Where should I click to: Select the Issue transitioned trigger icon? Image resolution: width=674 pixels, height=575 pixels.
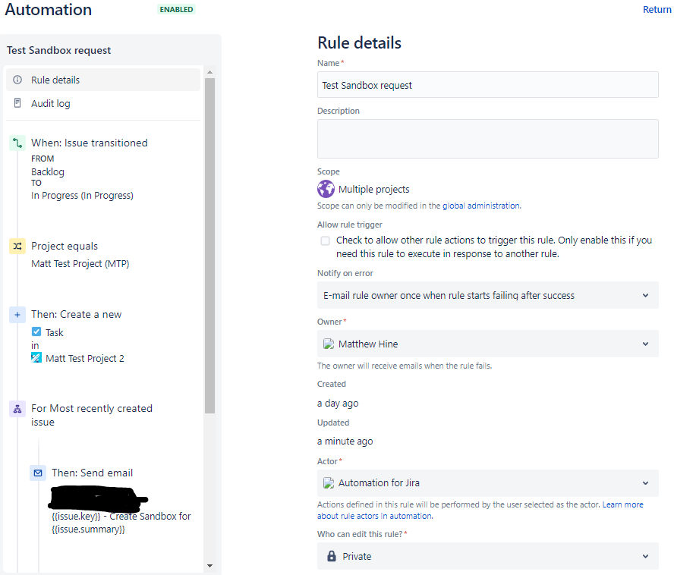pos(17,143)
